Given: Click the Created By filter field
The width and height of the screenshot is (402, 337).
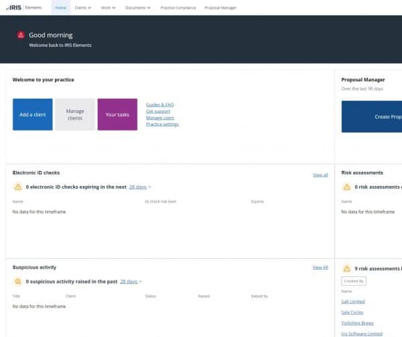Looking at the screenshot, I should (354, 281).
